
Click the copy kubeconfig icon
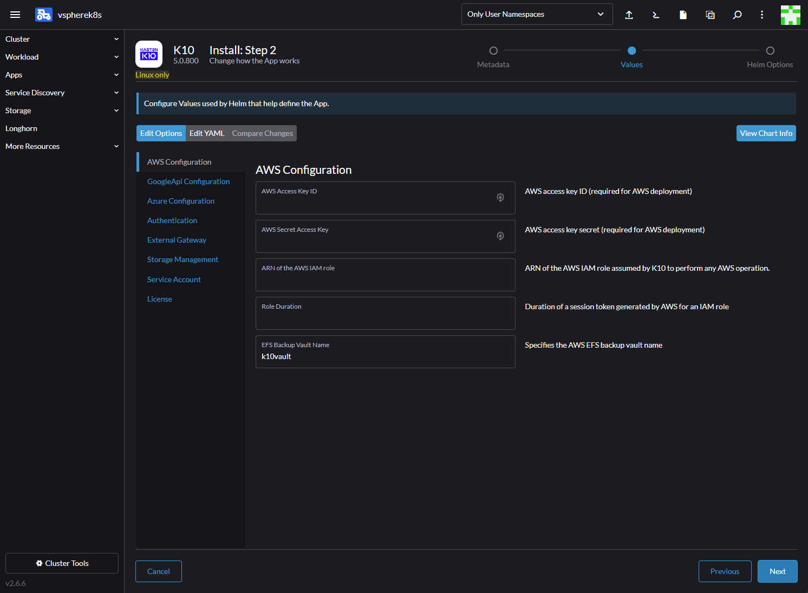pyautogui.click(x=710, y=15)
